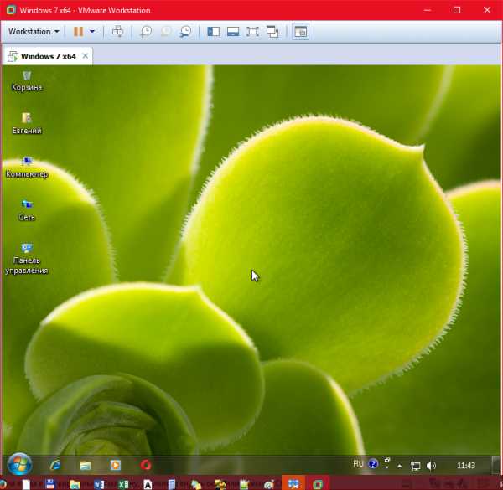Open Word on the host taskbar

99,484
